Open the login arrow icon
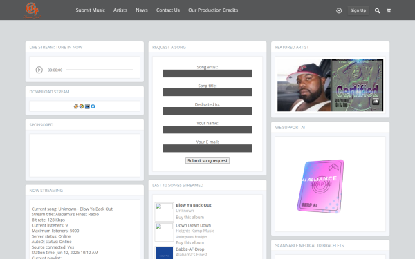The image size is (415, 259). tap(339, 10)
